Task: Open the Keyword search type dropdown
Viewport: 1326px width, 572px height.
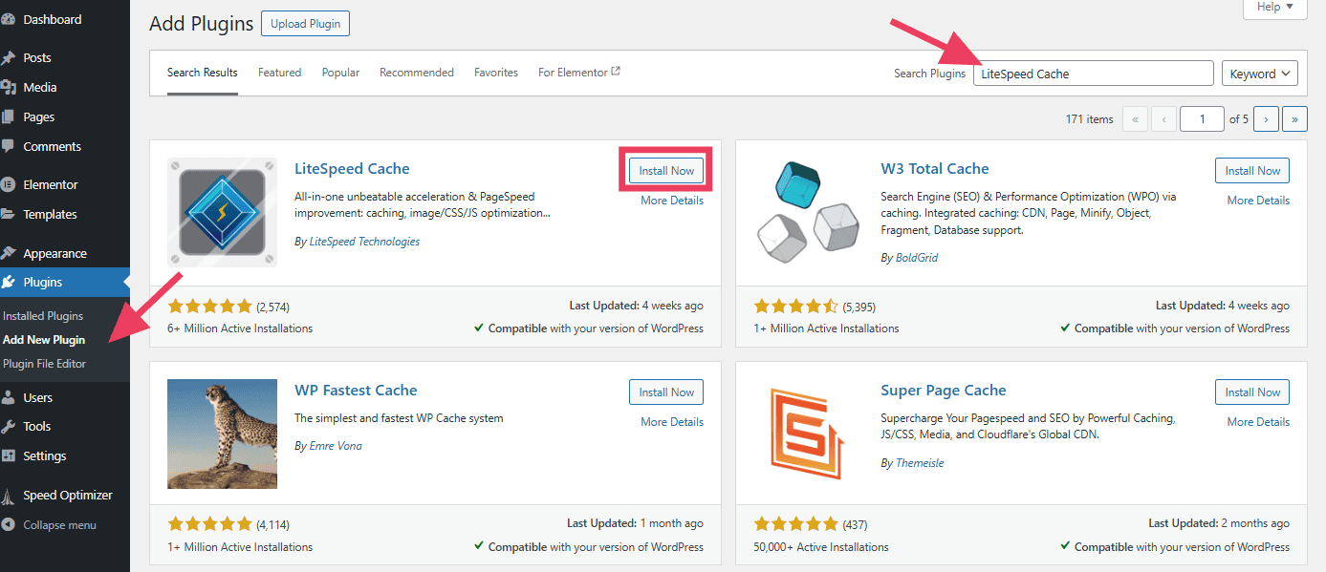Action: tap(1259, 74)
